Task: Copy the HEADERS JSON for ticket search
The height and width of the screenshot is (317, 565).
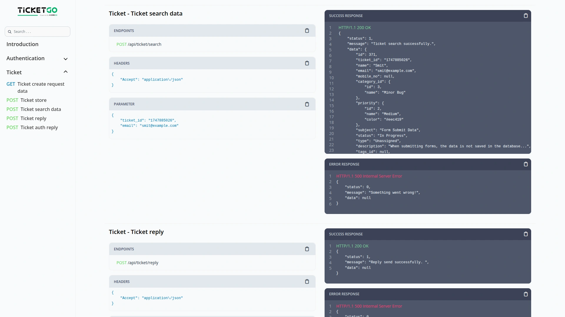Action: click(307, 63)
